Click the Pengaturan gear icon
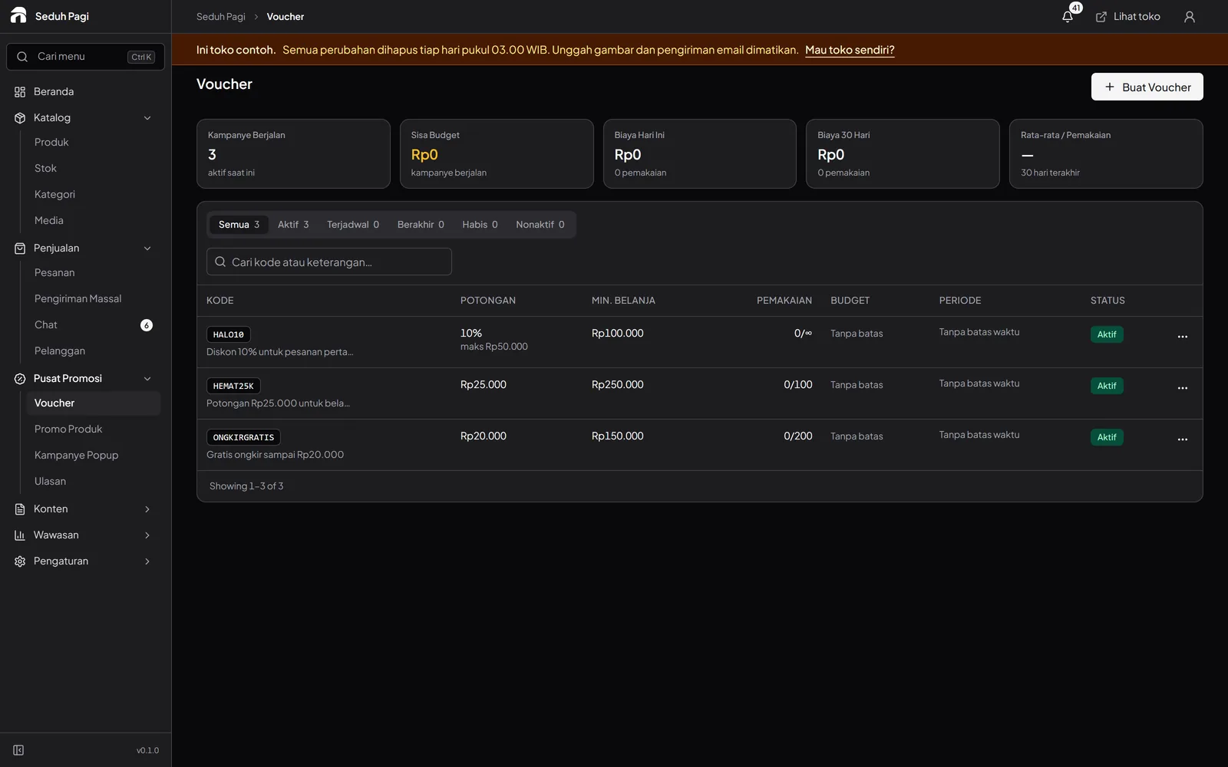This screenshot has width=1228, height=767. click(x=20, y=561)
